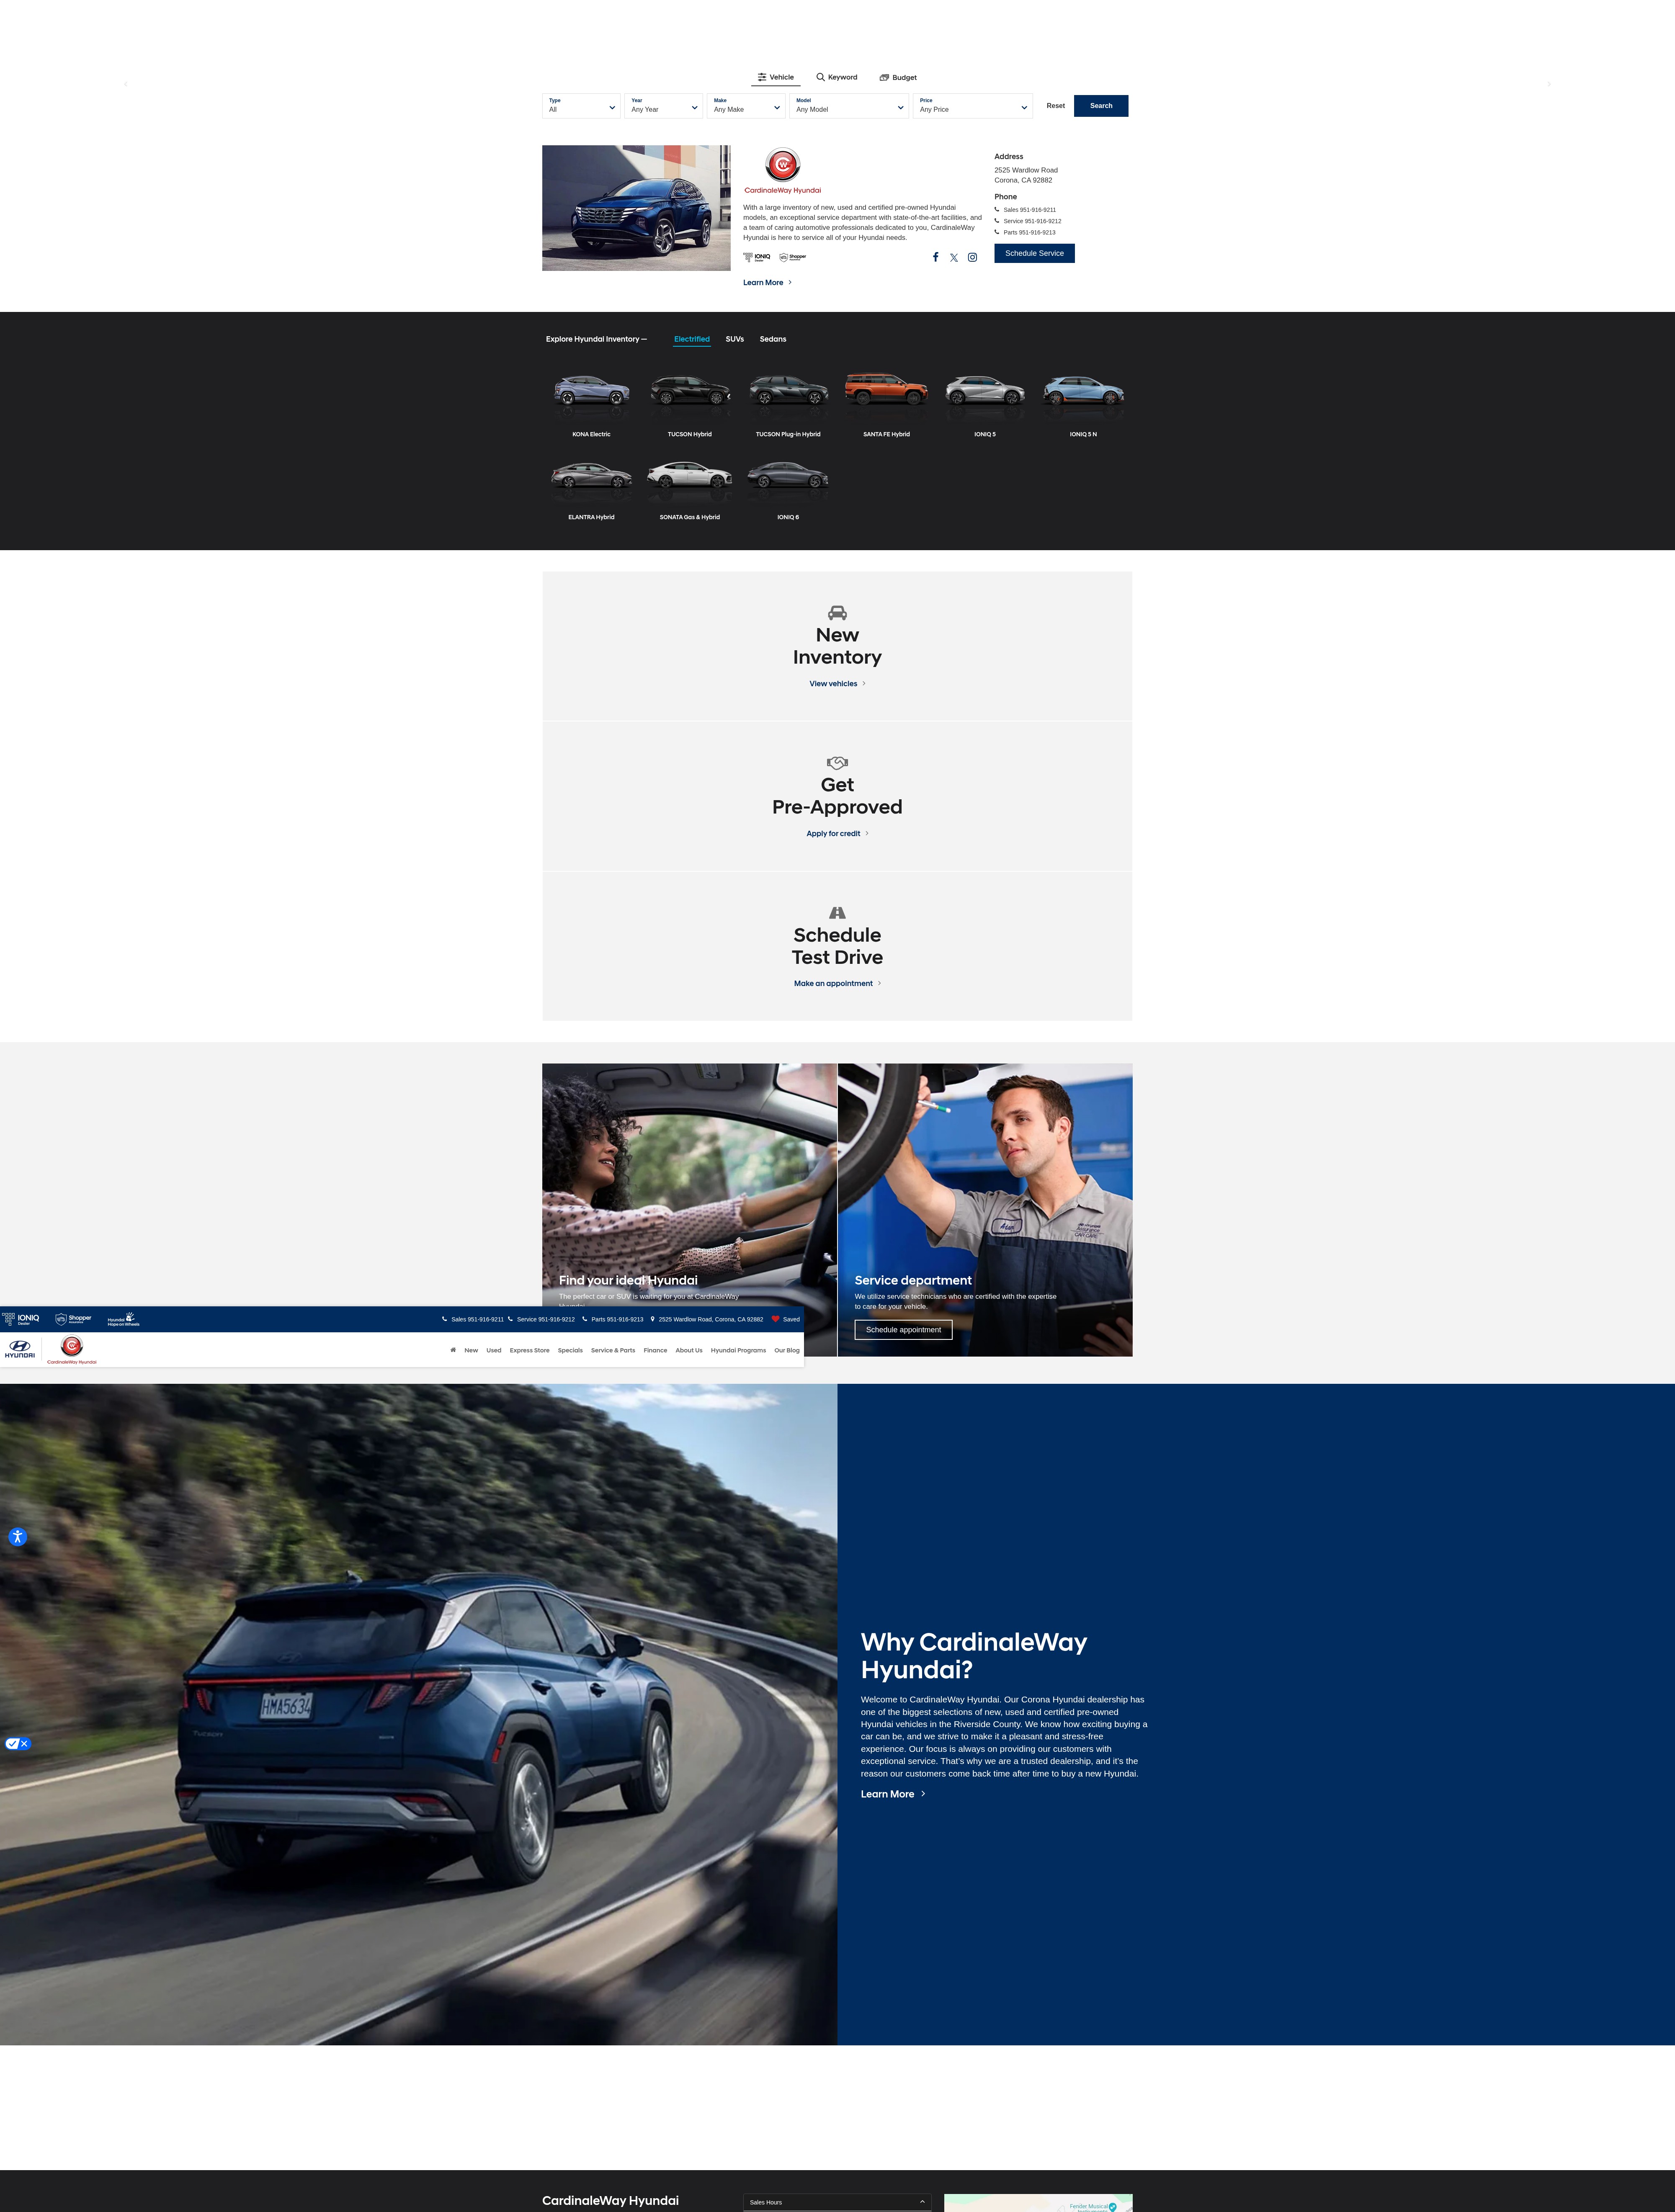Click the Hyundai Hope on Wheels logo

[x=123, y=1319]
